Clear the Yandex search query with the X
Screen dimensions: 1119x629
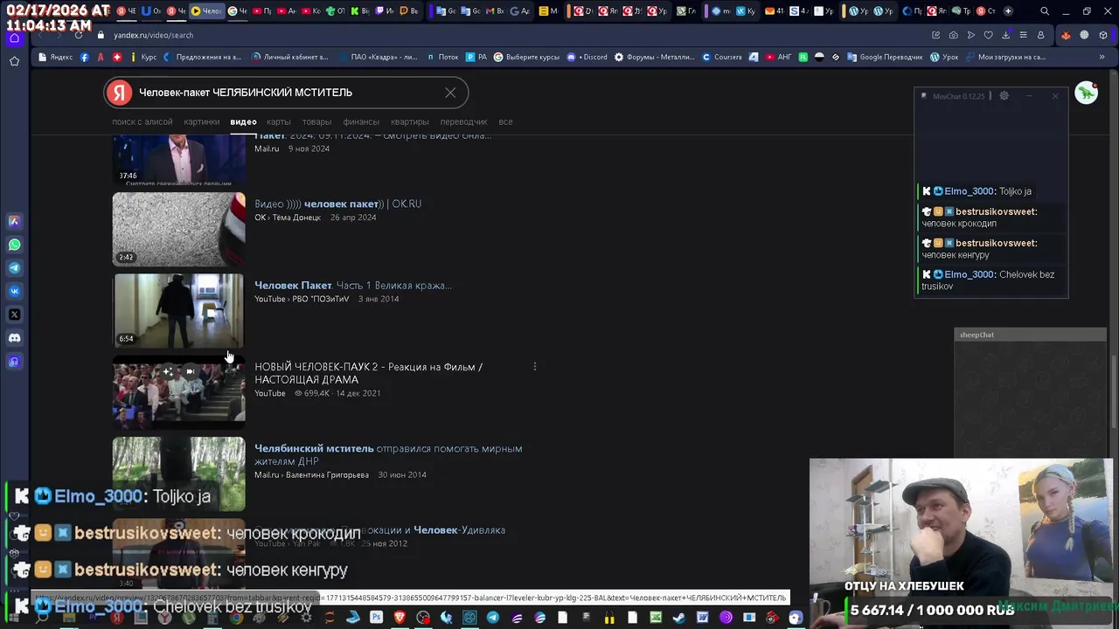tap(450, 93)
